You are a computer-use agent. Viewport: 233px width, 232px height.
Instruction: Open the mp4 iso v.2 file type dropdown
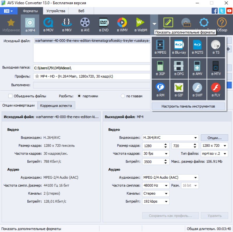tap(214, 154)
